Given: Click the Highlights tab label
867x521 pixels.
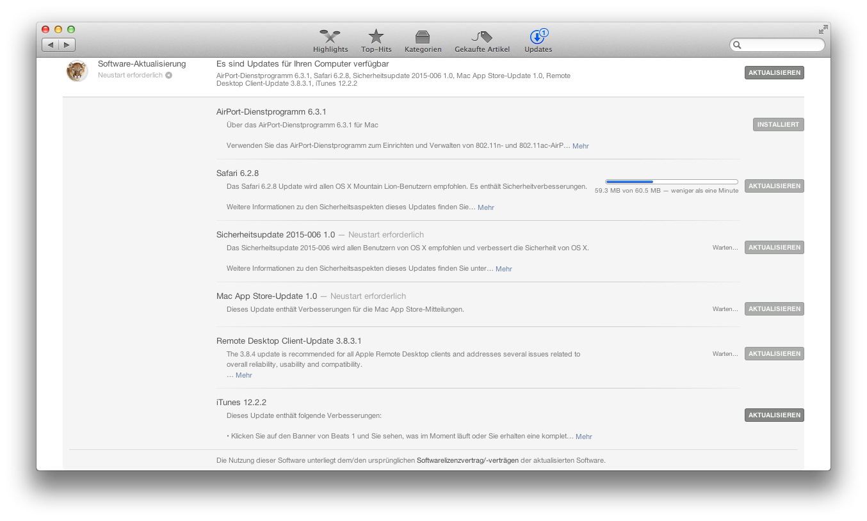Looking at the screenshot, I should pyautogui.click(x=330, y=49).
